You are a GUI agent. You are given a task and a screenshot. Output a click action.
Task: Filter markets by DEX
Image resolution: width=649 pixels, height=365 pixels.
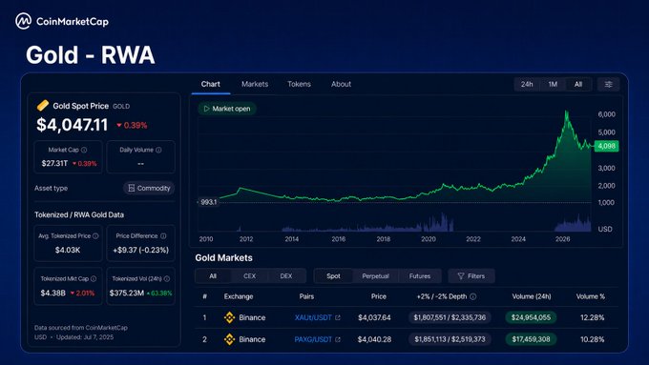(x=286, y=276)
